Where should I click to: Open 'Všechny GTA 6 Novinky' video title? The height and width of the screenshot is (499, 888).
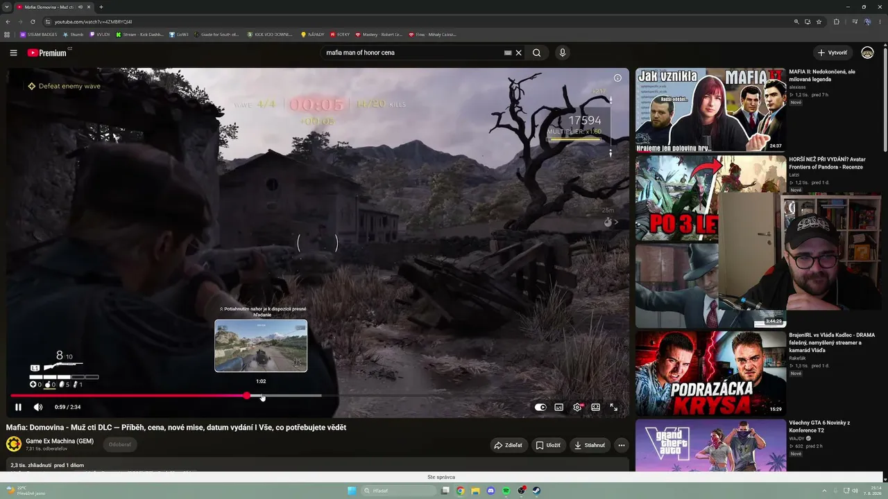coord(819,426)
